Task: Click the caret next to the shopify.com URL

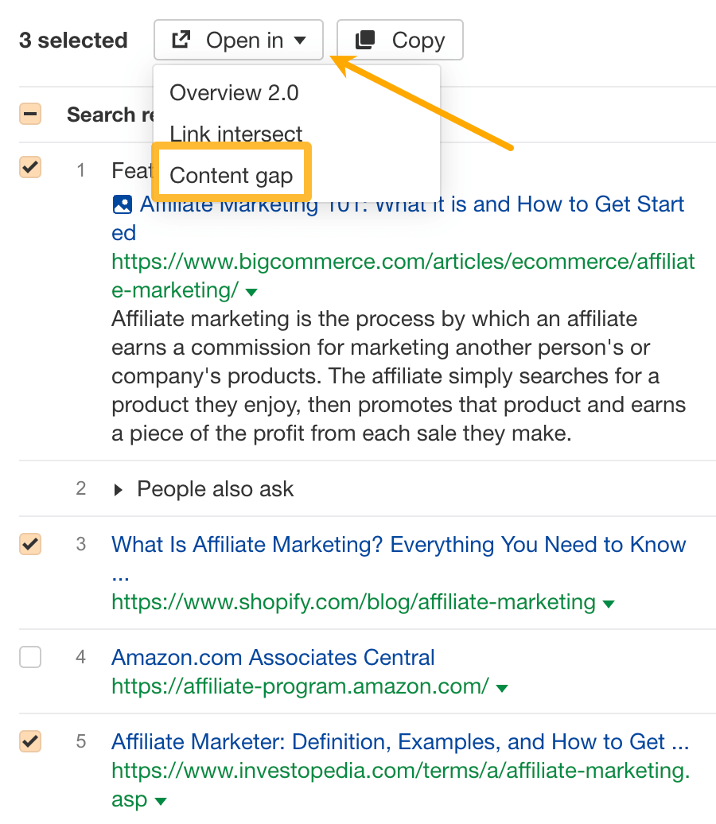Action: tap(608, 603)
